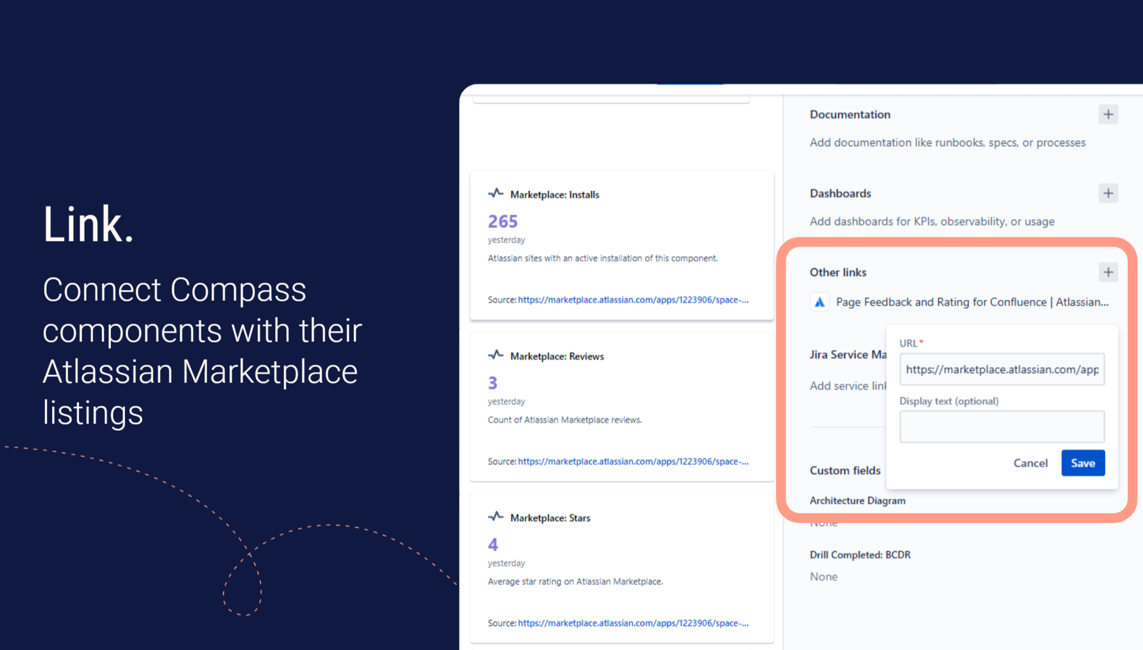
Task: Click the Atlassian logo beside Page Feedback link
Action: 819,301
